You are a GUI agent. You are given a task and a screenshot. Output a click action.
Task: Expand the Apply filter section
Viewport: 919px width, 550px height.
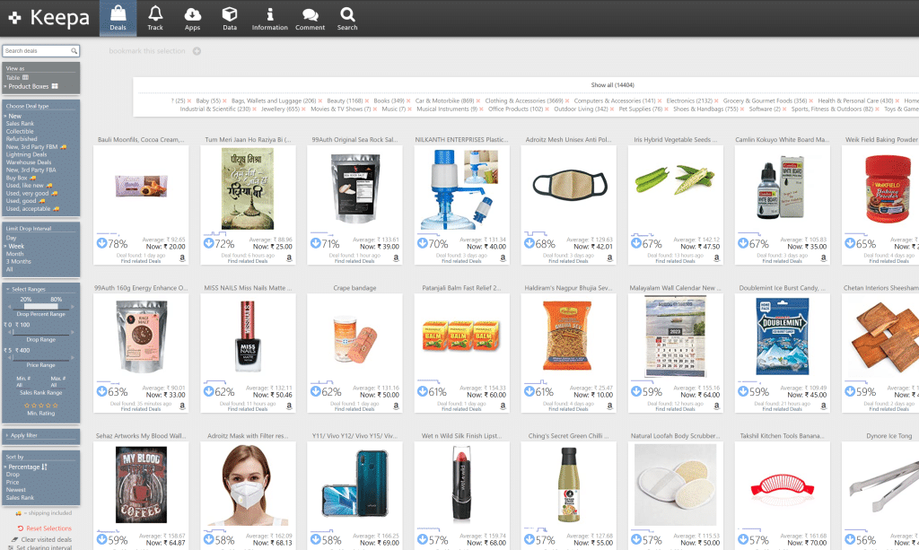[x=23, y=435]
